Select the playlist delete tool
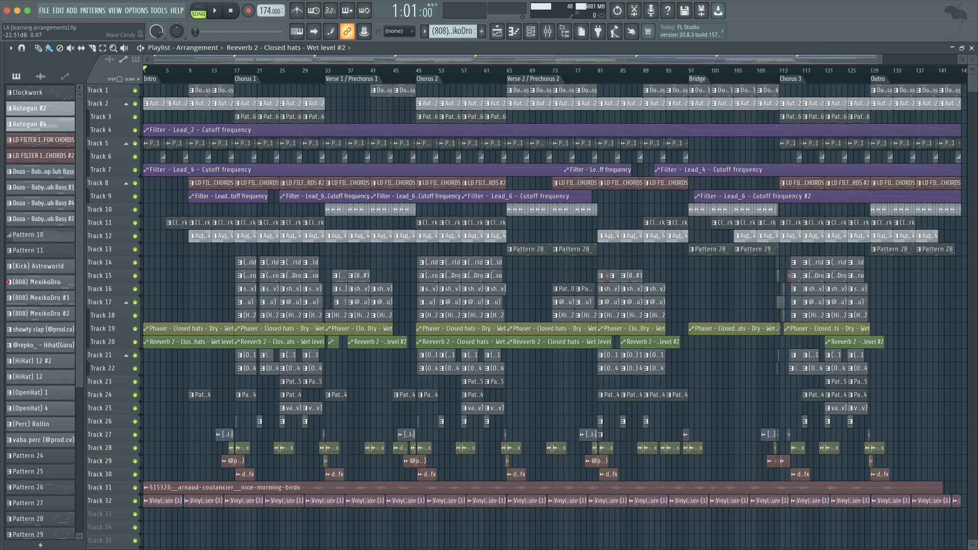Viewport: 978px width, 550px height. [60, 48]
